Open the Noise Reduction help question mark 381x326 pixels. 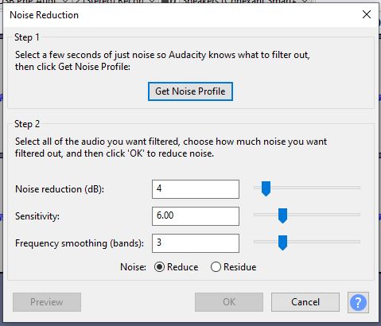(x=358, y=302)
